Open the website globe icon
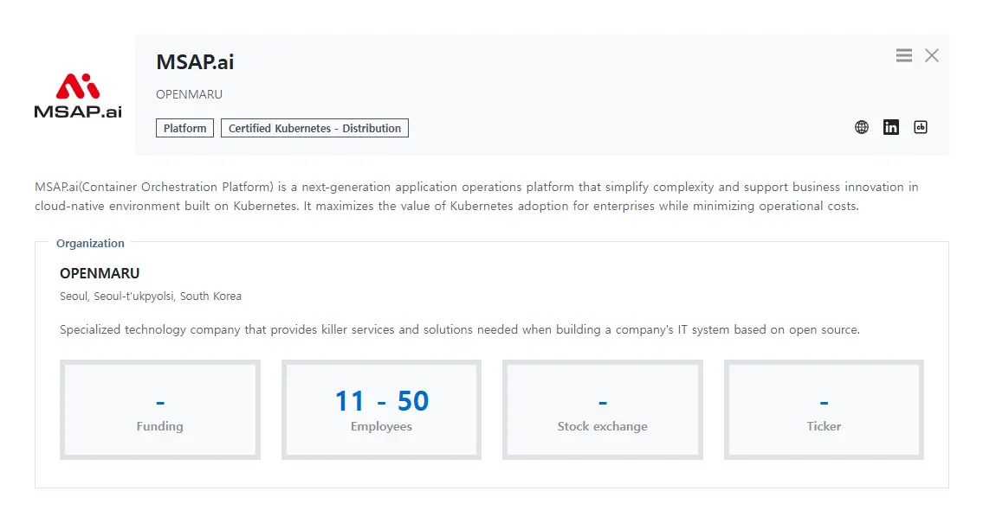This screenshot has height=523, width=983. click(x=862, y=128)
